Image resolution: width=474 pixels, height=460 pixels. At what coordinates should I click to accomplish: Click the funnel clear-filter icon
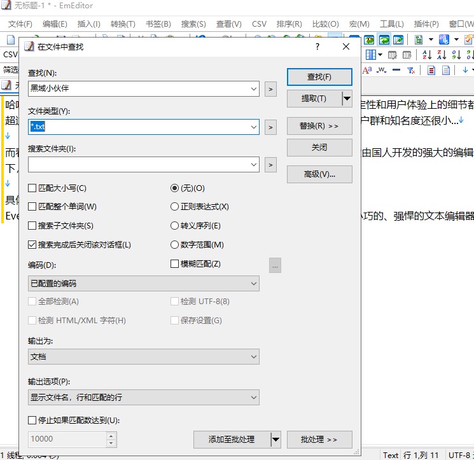pyautogui.click(x=411, y=70)
